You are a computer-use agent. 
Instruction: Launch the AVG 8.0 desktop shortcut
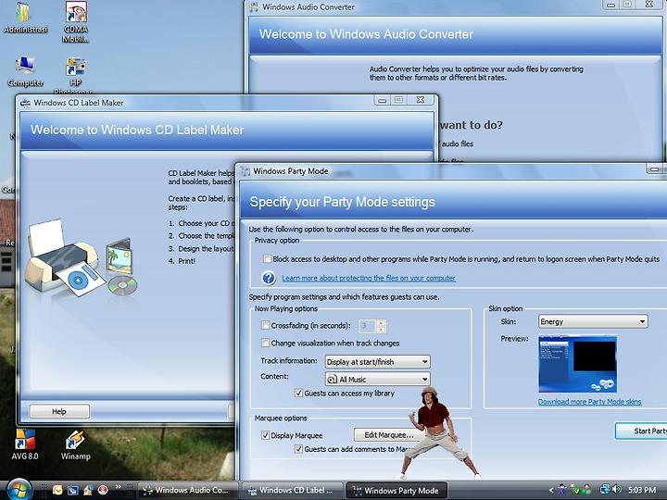click(x=25, y=444)
